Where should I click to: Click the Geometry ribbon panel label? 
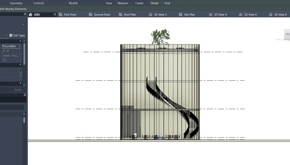tap(16, 3)
